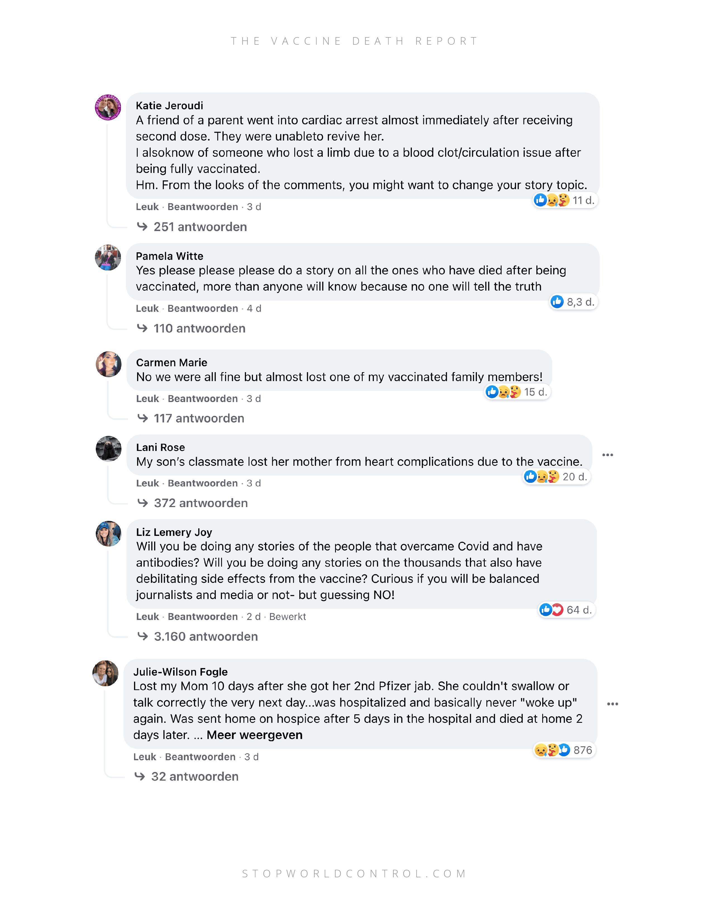
Task: Open Katie Jeroudi's profile picture
Action: coord(108,107)
